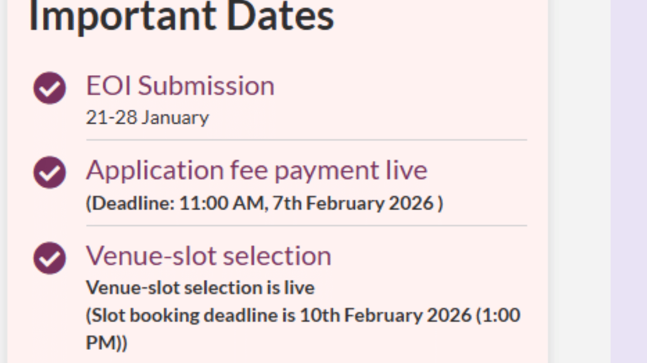Click the 21-28 January date text
Viewport: 647px width, 363px height.
coord(147,118)
